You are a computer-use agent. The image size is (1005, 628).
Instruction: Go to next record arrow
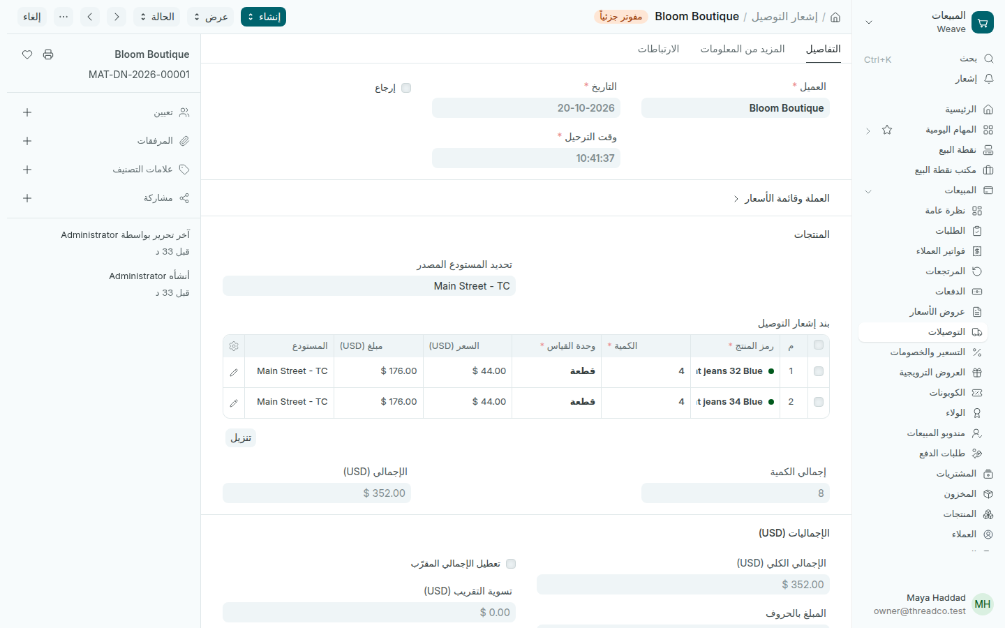[x=117, y=17]
